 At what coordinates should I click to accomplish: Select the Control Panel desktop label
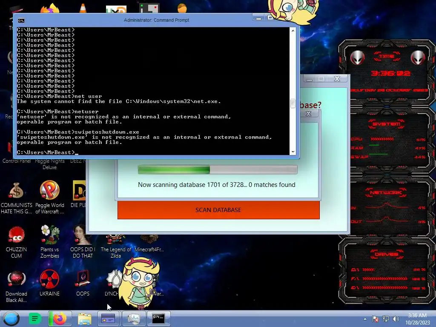pyautogui.click(x=17, y=161)
